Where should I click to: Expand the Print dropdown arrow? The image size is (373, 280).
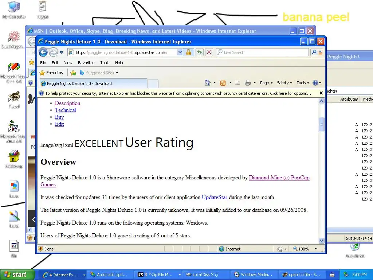(x=255, y=83)
